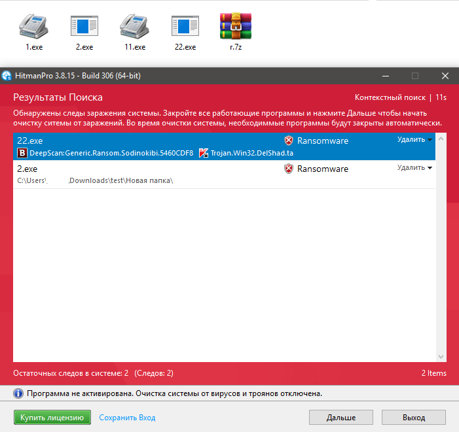Viewport: 459px width, 432px height.
Task: Click the Программа не активирована notice text
Action: (x=174, y=393)
